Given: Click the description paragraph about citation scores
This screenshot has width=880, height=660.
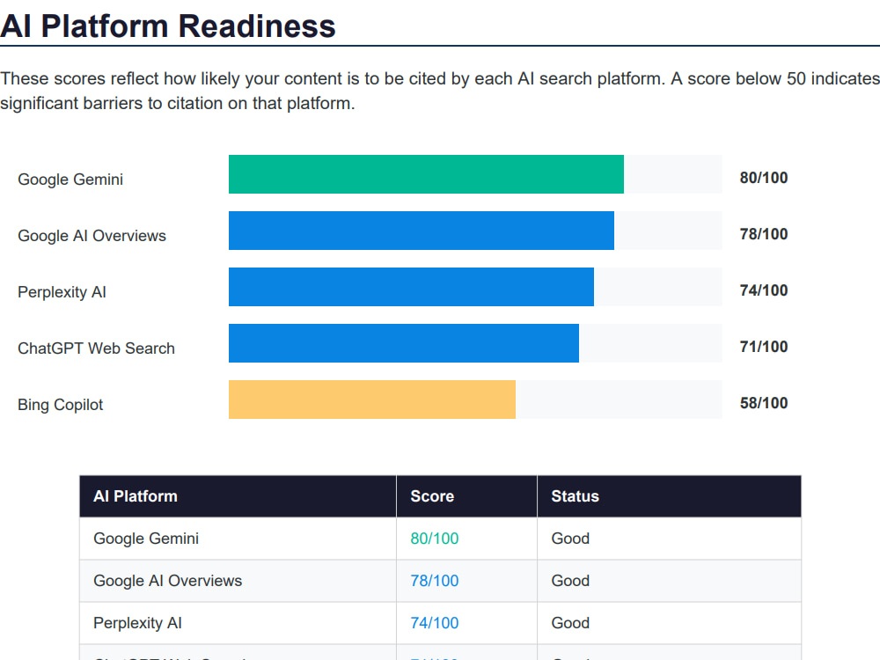Looking at the screenshot, I should (x=440, y=91).
